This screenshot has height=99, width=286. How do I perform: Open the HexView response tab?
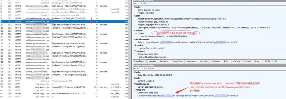coord(204,61)
